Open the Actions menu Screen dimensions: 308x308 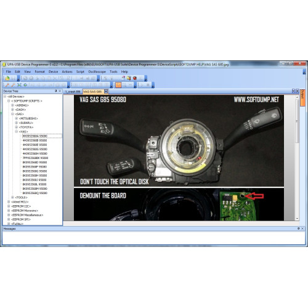(67, 71)
